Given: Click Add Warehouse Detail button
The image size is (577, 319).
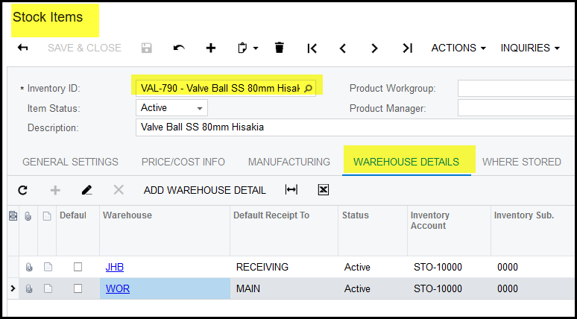Looking at the screenshot, I should pos(204,190).
